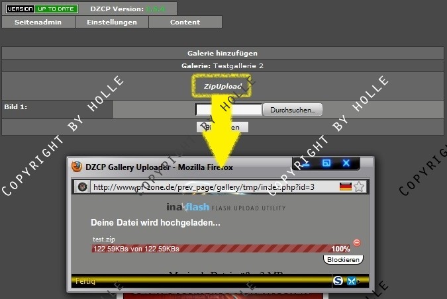Click the Firefox logo in title bar

pyautogui.click(x=77, y=167)
